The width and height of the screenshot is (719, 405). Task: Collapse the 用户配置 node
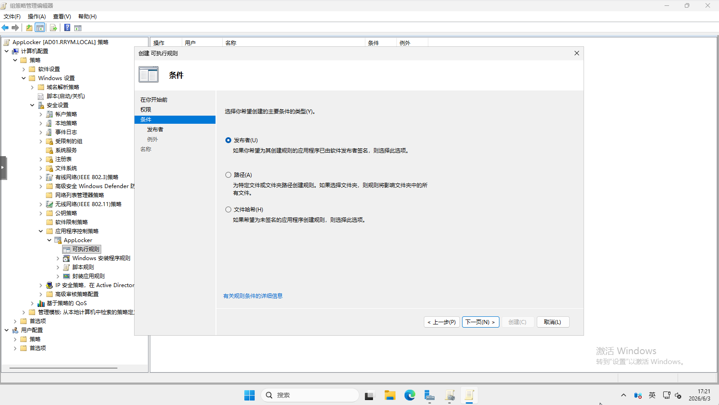(7, 330)
